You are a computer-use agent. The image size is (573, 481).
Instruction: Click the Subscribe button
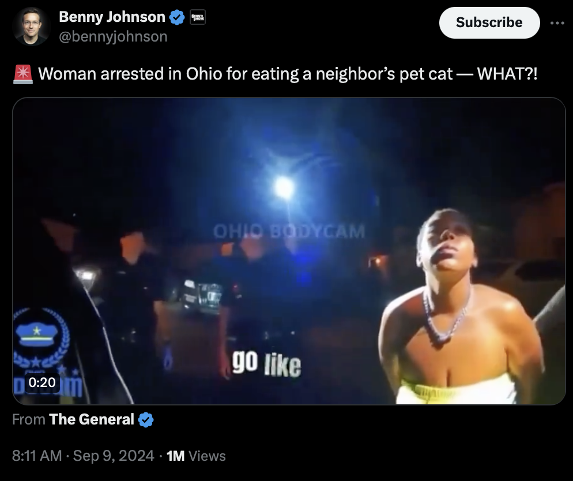489,22
